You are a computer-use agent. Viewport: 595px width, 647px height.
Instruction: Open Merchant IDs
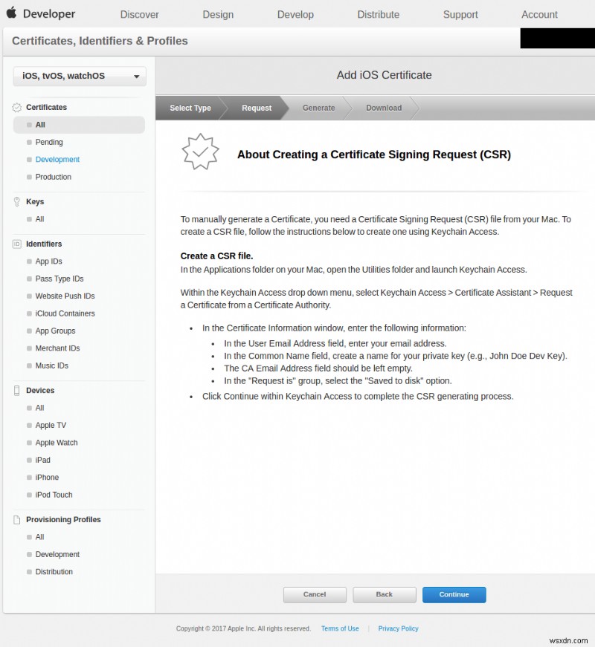(x=57, y=348)
